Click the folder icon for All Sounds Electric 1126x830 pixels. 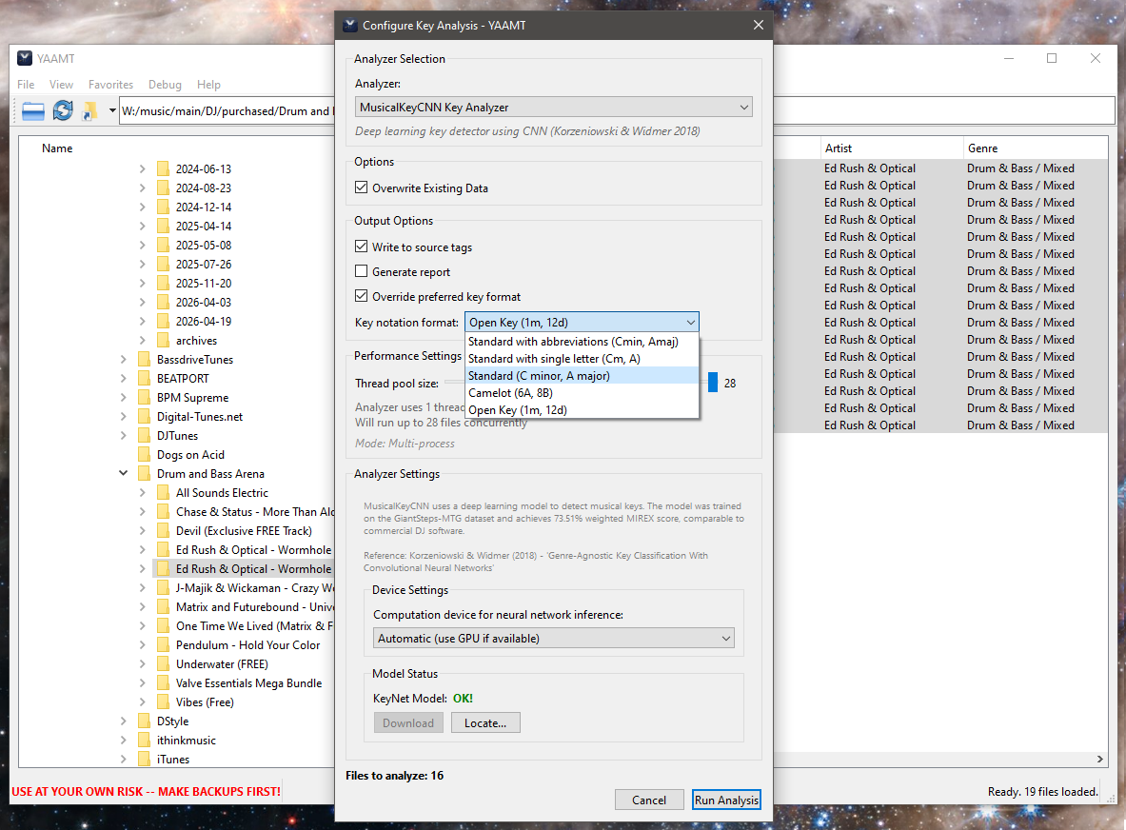(x=163, y=492)
